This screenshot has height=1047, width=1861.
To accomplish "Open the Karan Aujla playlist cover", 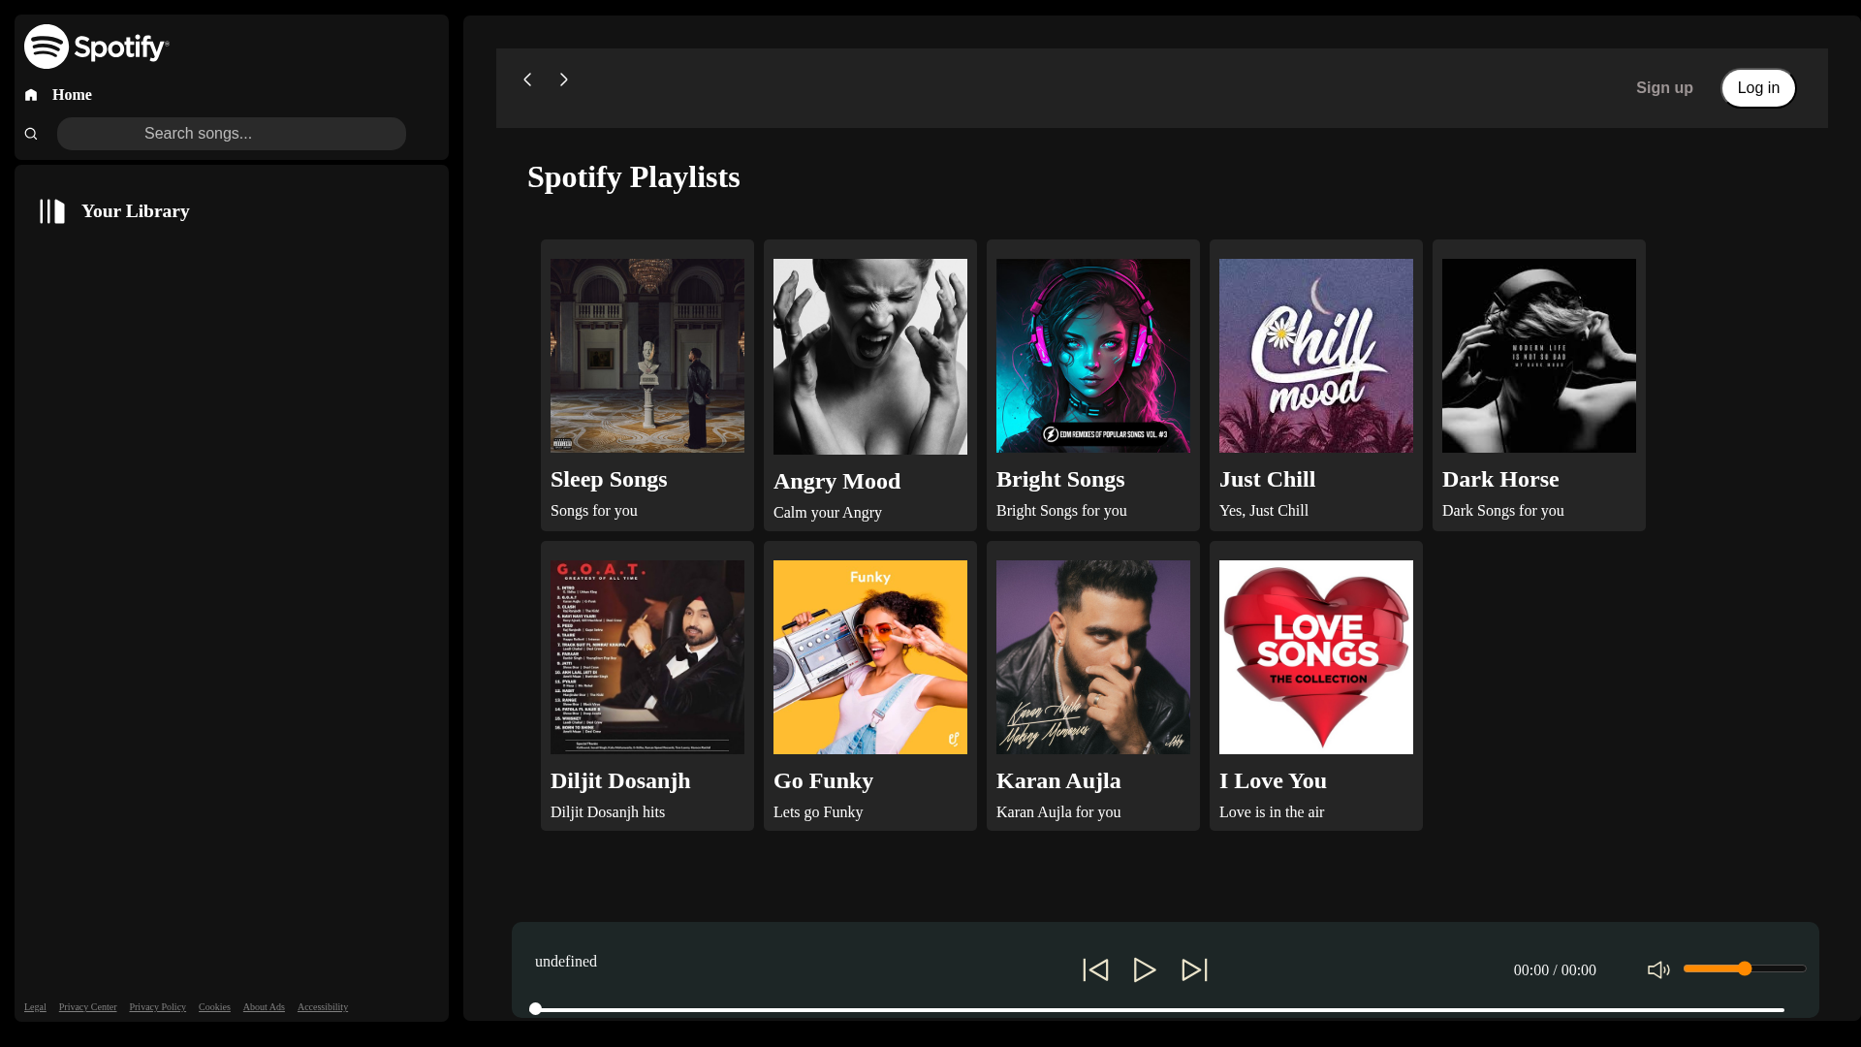I will (x=1093, y=657).
